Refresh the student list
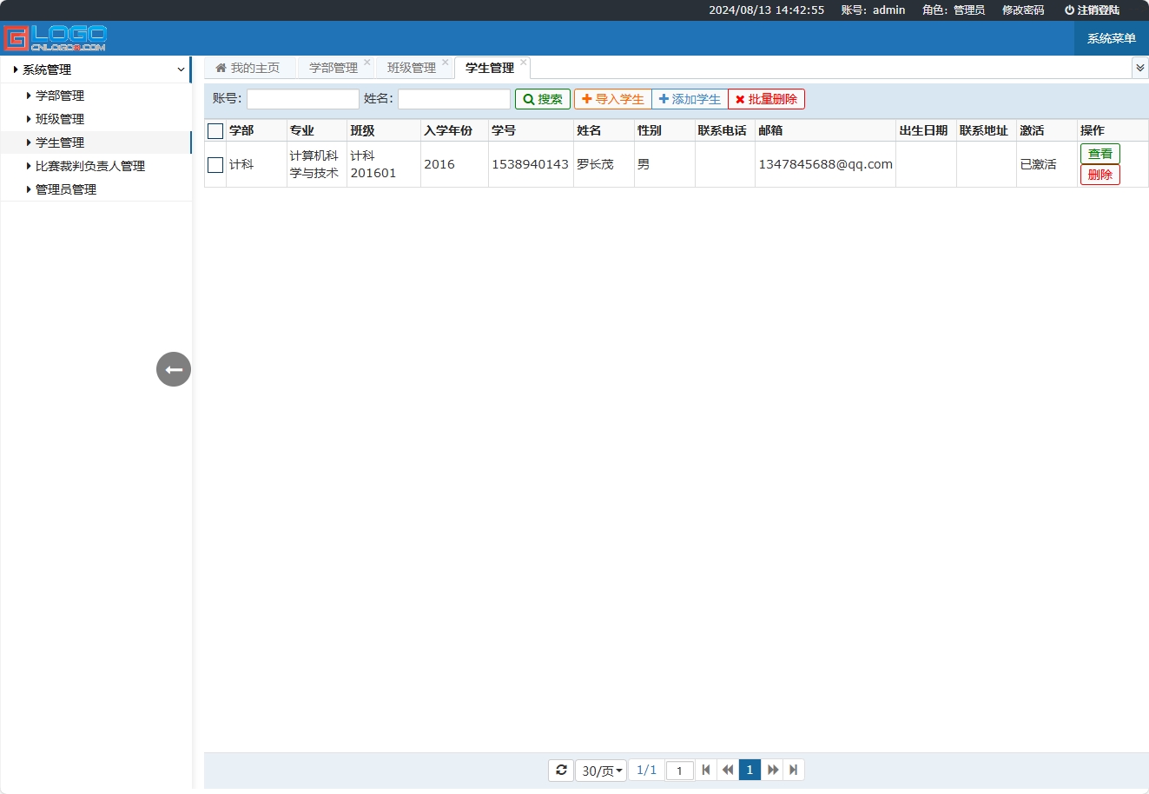Viewport: 1149px width, 794px height. tap(560, 770)
